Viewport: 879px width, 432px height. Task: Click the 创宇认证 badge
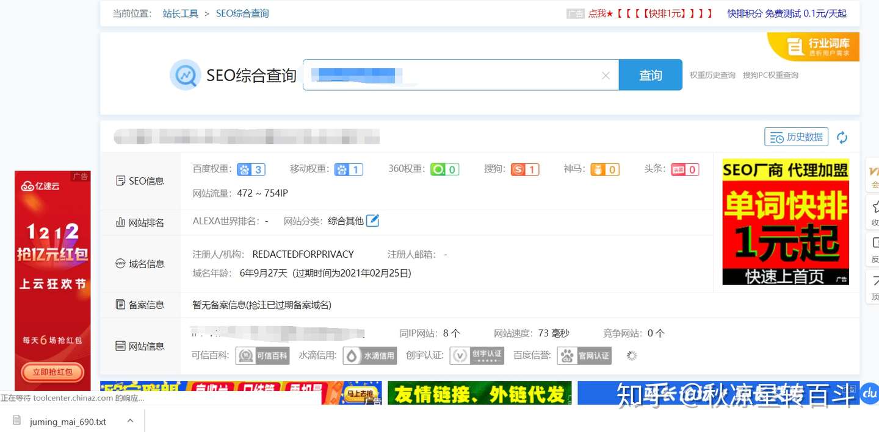477,356
